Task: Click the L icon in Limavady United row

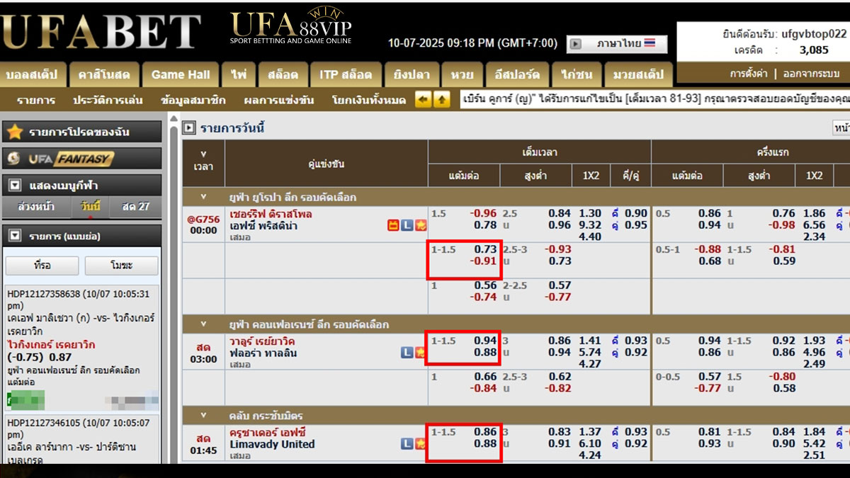Action: point(407,444)
